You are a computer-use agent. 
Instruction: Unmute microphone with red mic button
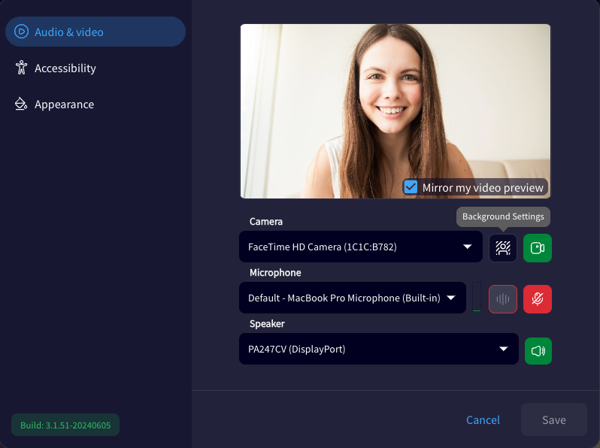(x=538, y=299)
